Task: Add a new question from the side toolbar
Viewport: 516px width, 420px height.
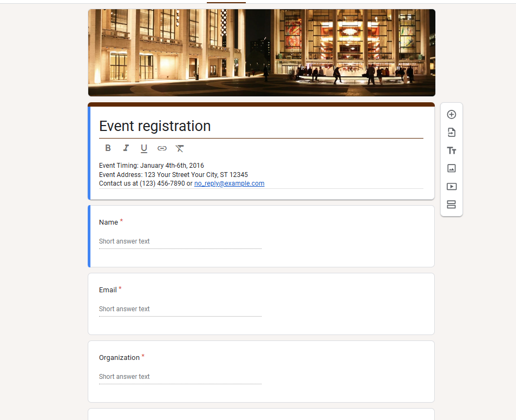Action: click(452, 115)
